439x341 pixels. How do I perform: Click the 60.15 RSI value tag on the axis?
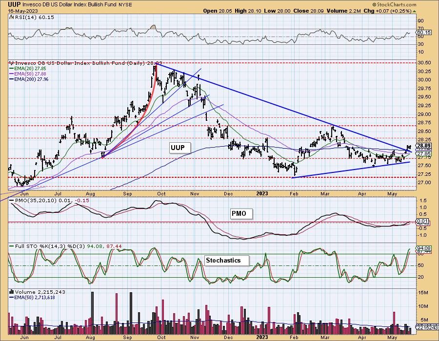click(x=423, y=33)
